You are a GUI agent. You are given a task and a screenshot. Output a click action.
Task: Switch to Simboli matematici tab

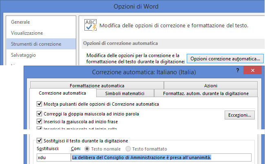tap(125, 93)
